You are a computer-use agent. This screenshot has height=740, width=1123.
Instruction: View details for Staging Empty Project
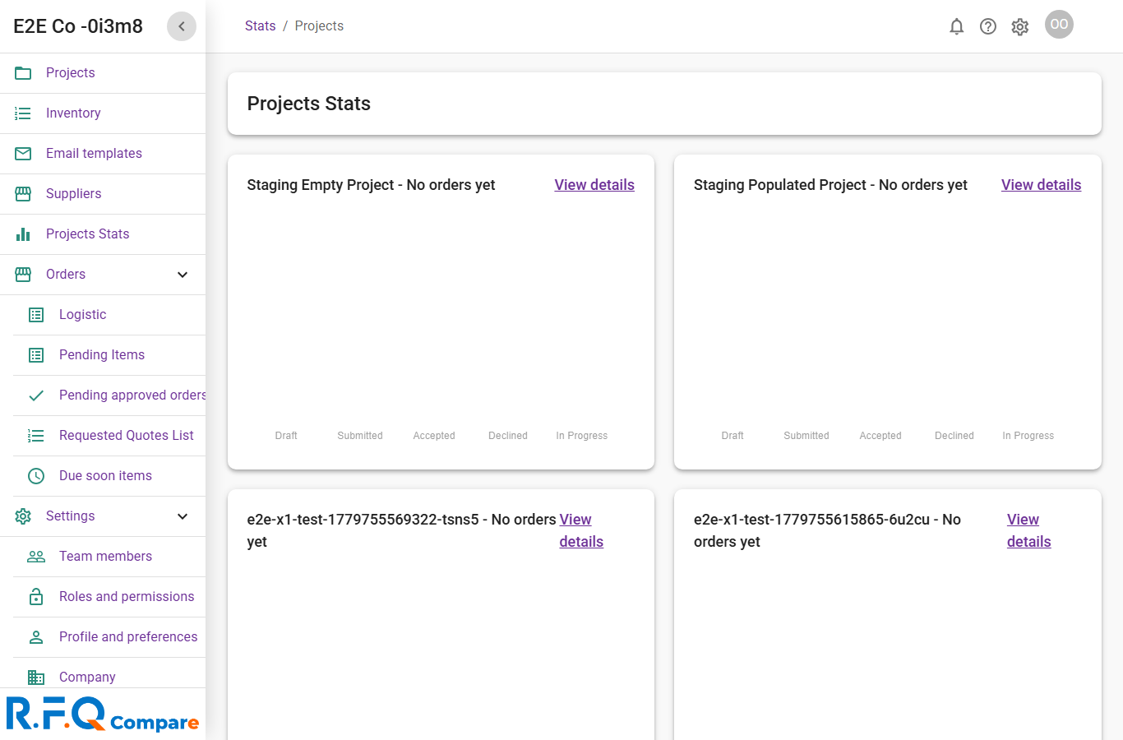click(x=594, y=185)
